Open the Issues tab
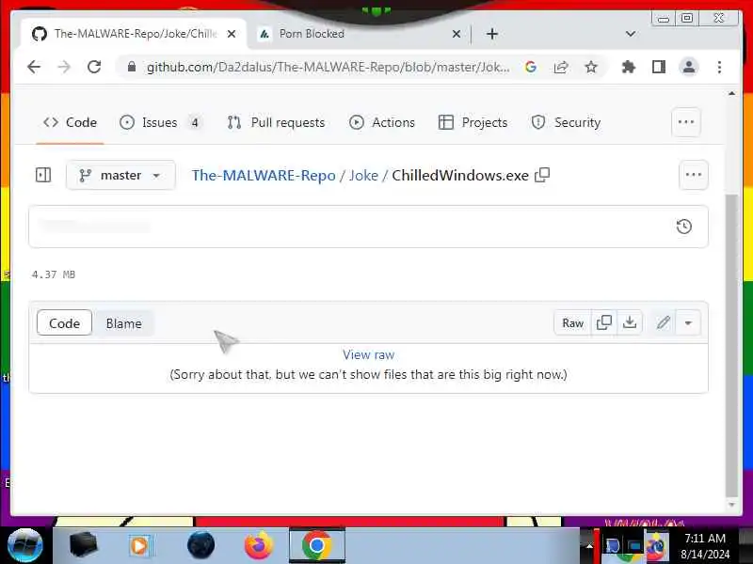Image resolution: width=753 pixels, height=564 pixels. tap(160, 123)
